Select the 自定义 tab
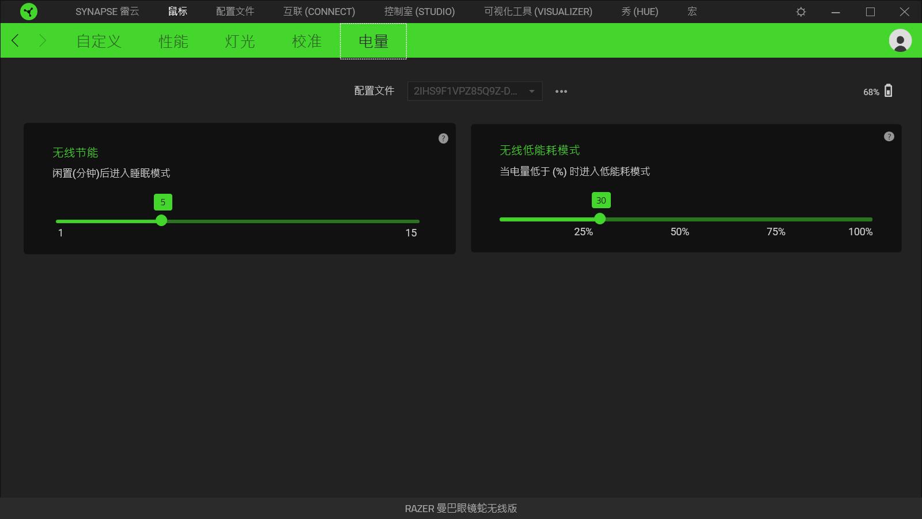The height and width of the screenshot is (519, 922). click(99, 40)
